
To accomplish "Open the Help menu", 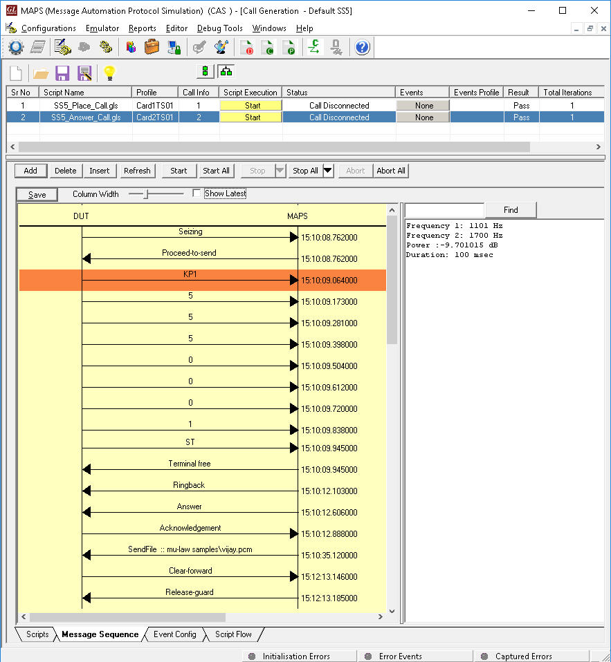I will pos(304,28).
